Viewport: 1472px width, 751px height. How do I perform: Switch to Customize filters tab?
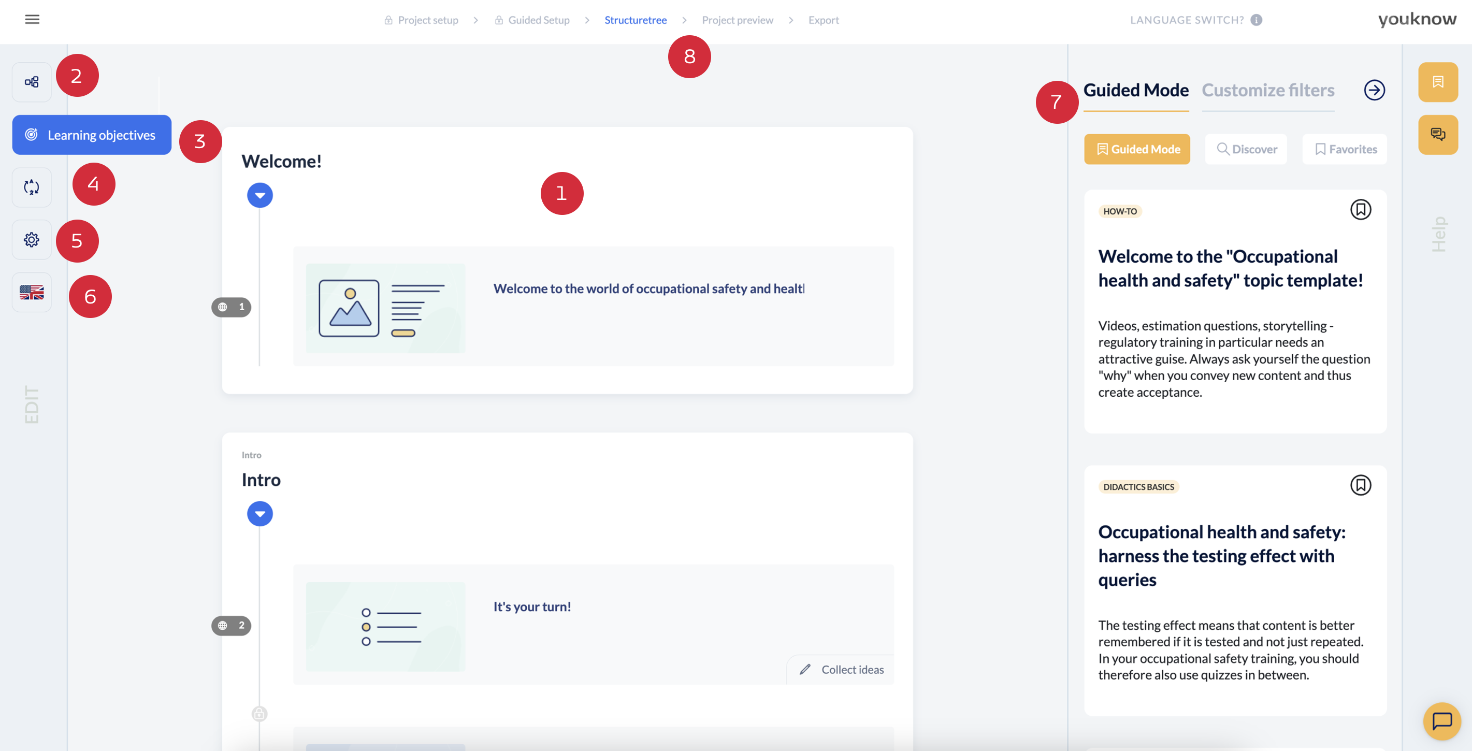click(x=1268, y=90)
